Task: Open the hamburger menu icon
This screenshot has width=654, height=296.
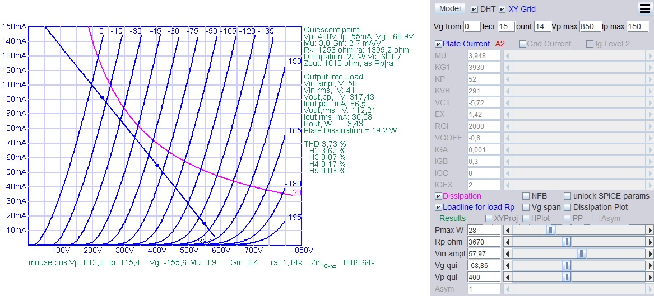Action: coord(644,8)
